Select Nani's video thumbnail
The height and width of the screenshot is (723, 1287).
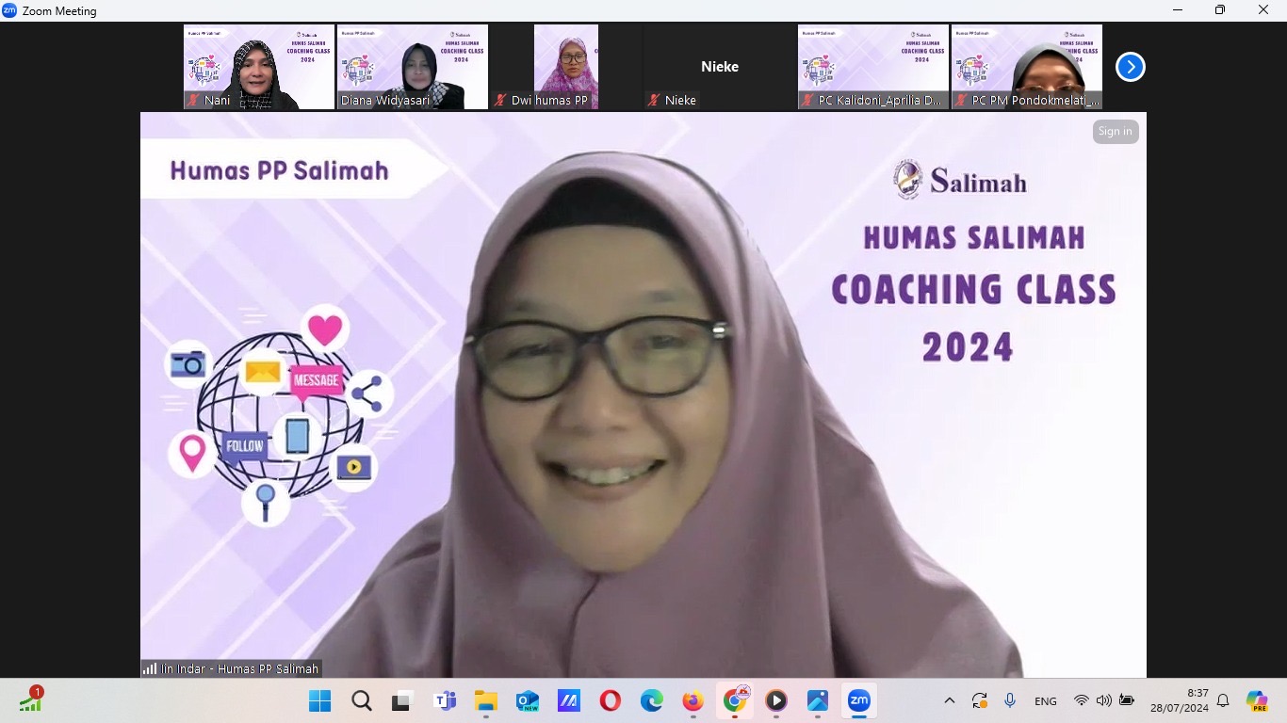coord(259,67)
